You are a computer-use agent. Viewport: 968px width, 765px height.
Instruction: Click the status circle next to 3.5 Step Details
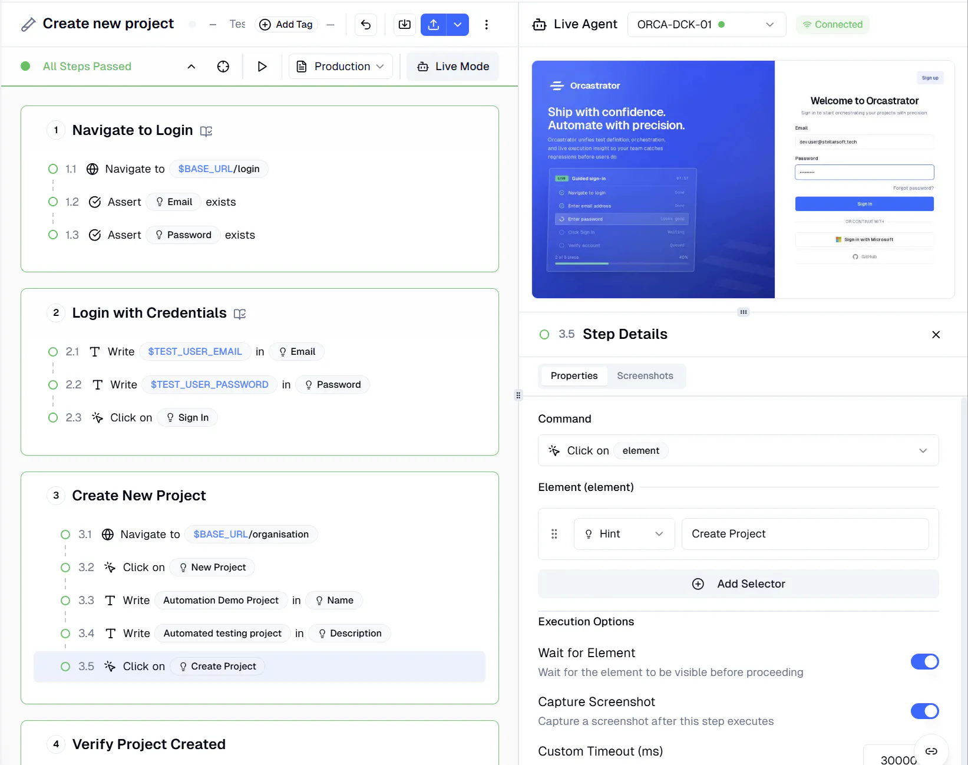(544, 335)
